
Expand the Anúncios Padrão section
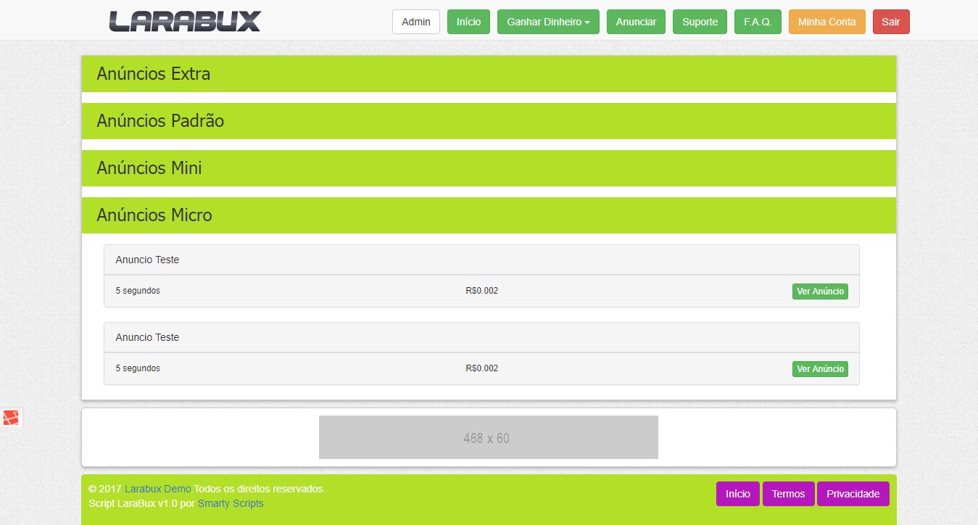coord(489,121)
